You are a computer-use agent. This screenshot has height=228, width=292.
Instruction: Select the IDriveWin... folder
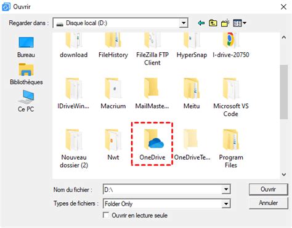(x=73, y=93)
